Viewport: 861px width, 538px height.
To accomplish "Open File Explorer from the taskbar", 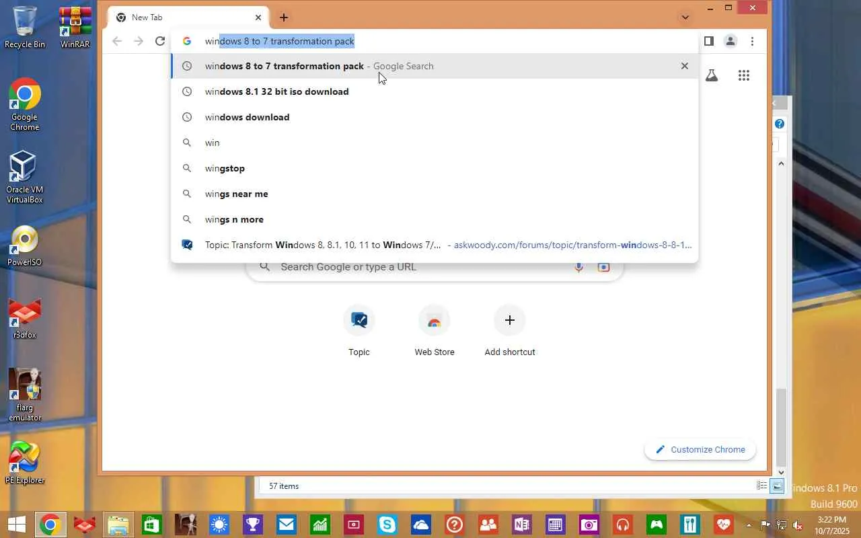I will tap(118, 525).
